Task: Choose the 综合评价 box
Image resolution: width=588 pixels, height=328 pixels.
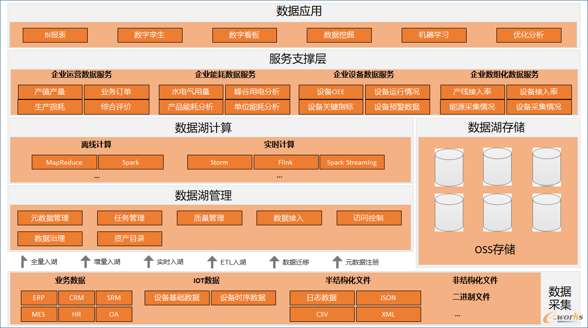Action: pyautogui.click(x=117, y=107)
